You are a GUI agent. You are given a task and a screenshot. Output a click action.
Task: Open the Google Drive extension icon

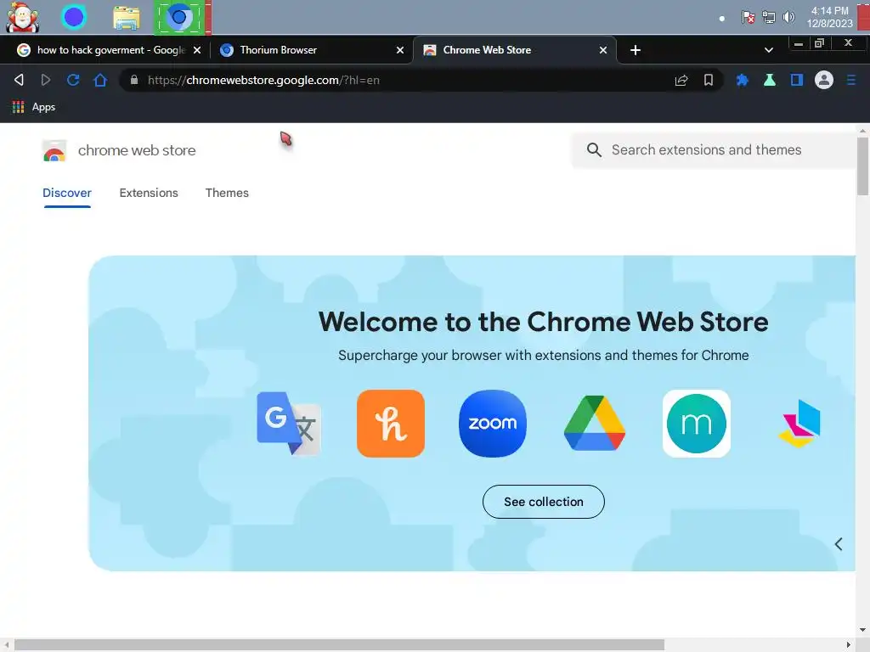pos(595,424)
